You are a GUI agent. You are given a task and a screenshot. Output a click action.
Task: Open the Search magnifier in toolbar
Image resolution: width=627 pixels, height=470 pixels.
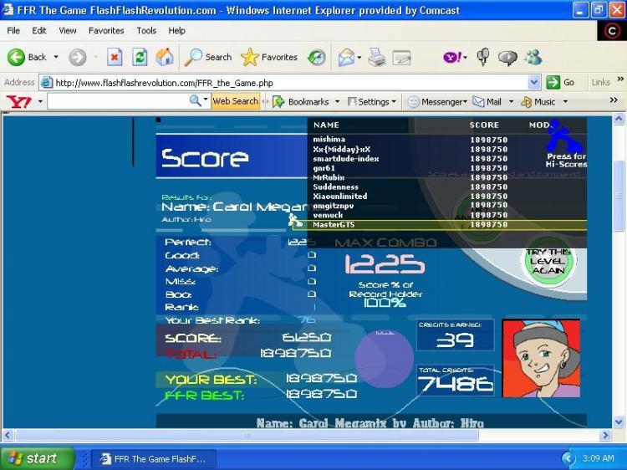(193, 57)
